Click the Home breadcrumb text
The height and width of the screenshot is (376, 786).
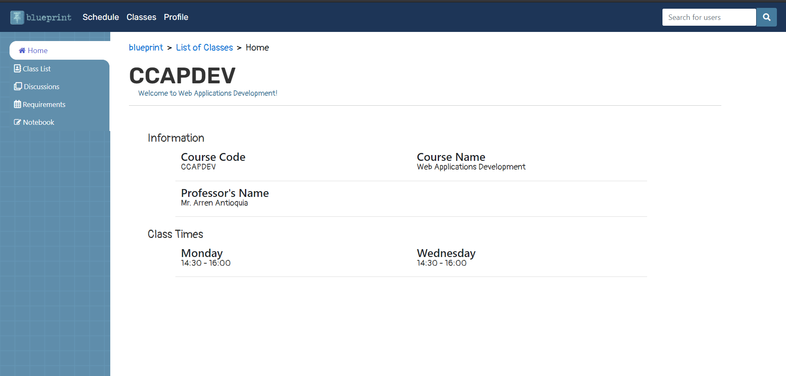(257, 48)
